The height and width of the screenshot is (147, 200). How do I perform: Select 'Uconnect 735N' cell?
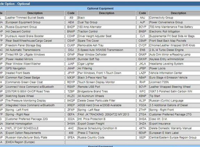[175, 82]
